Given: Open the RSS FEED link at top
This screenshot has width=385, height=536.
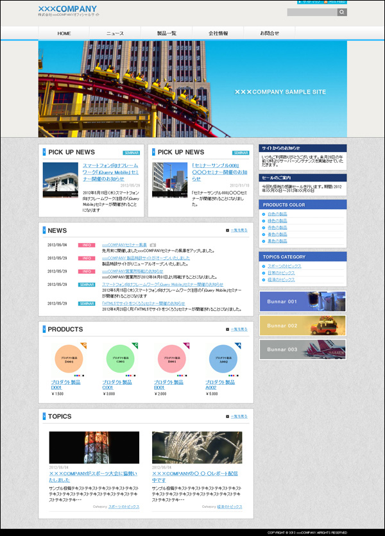Looking at the screenshot, I should click(335, 2).
